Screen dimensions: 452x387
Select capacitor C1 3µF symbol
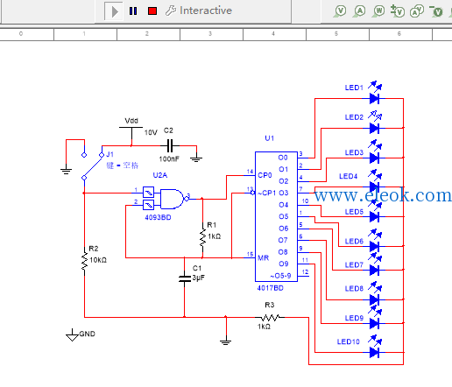pos(184,278)
